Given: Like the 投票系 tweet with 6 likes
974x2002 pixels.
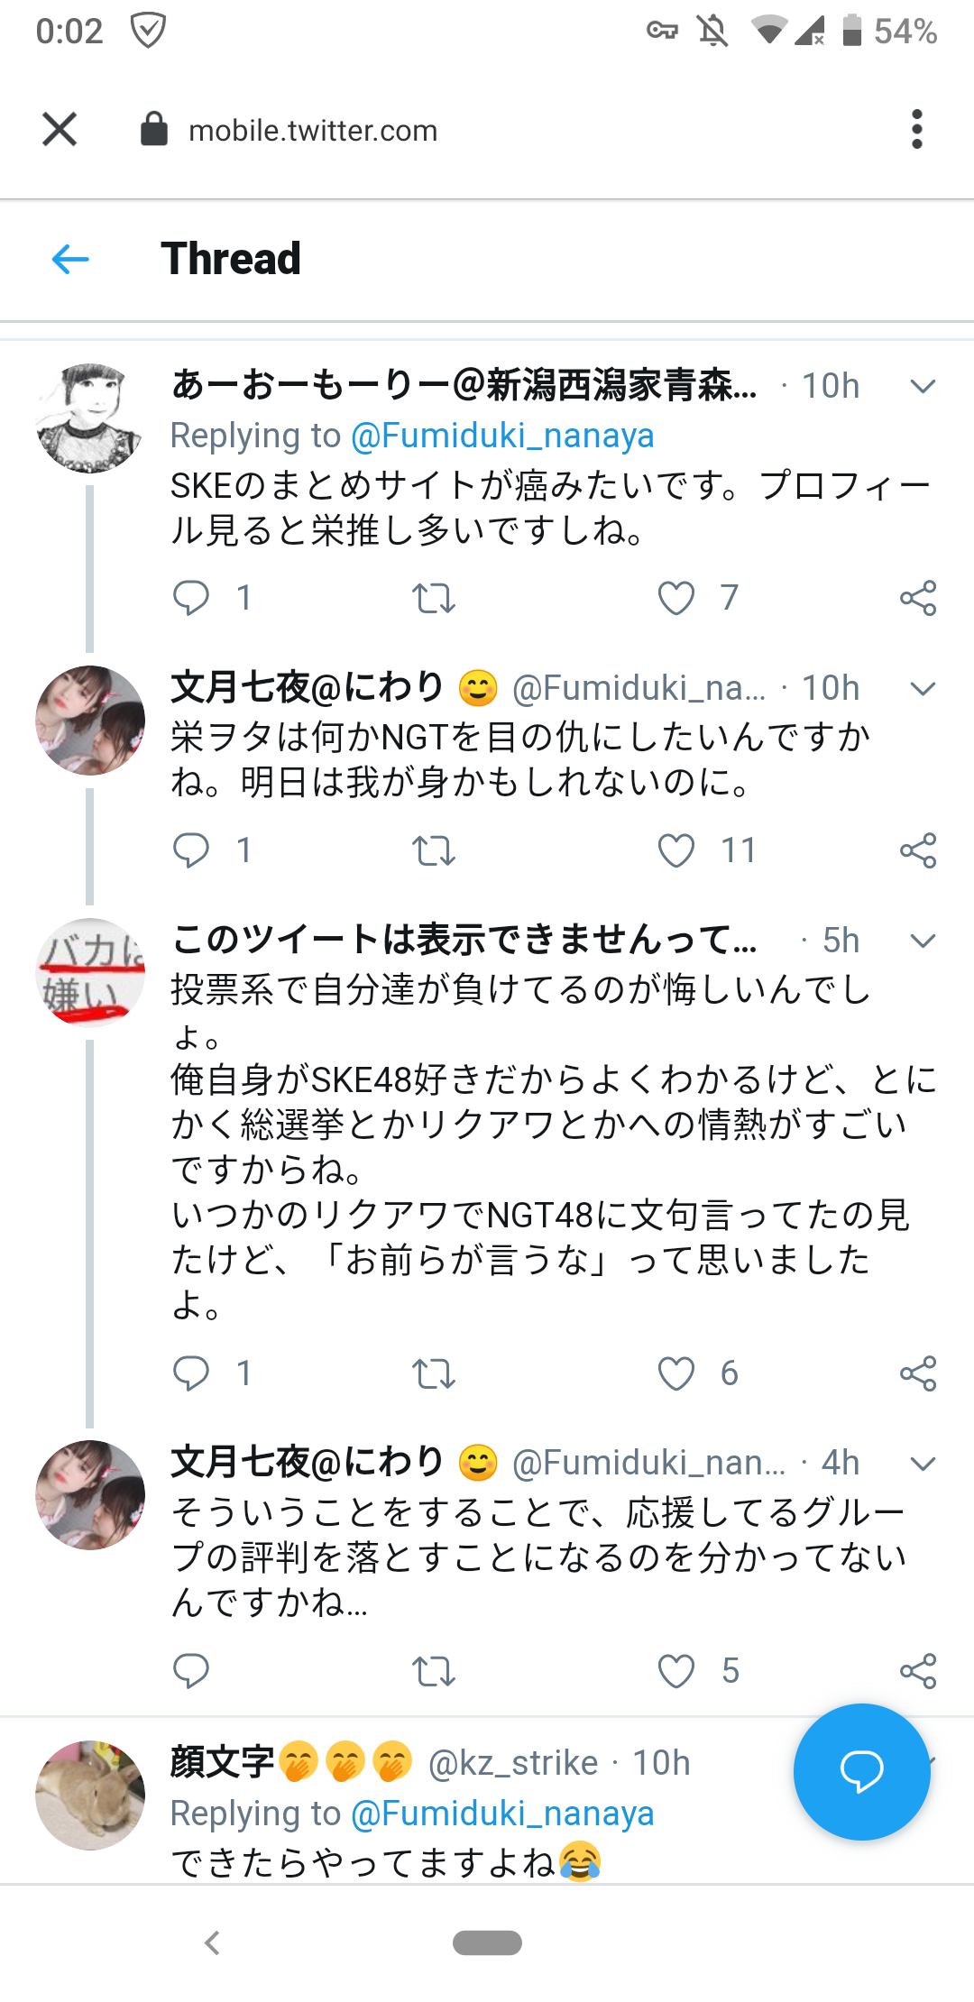Looking at the screenshot, I should pyautogui.click(x=676, y=1373).
